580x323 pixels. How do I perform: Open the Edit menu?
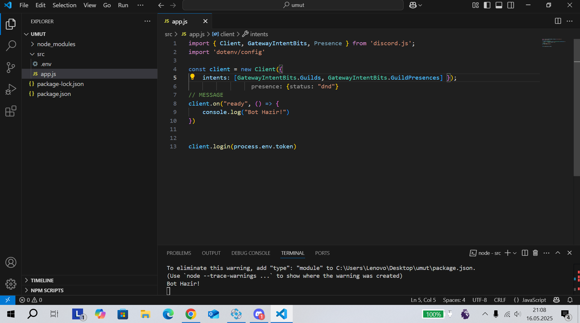[x=40, y=5]
